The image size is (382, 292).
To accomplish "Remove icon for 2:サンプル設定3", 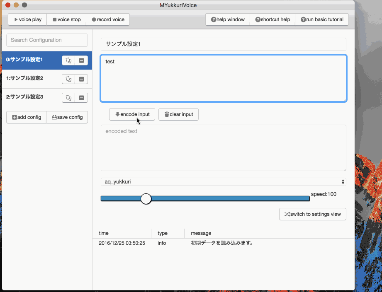I will point(81,98).
